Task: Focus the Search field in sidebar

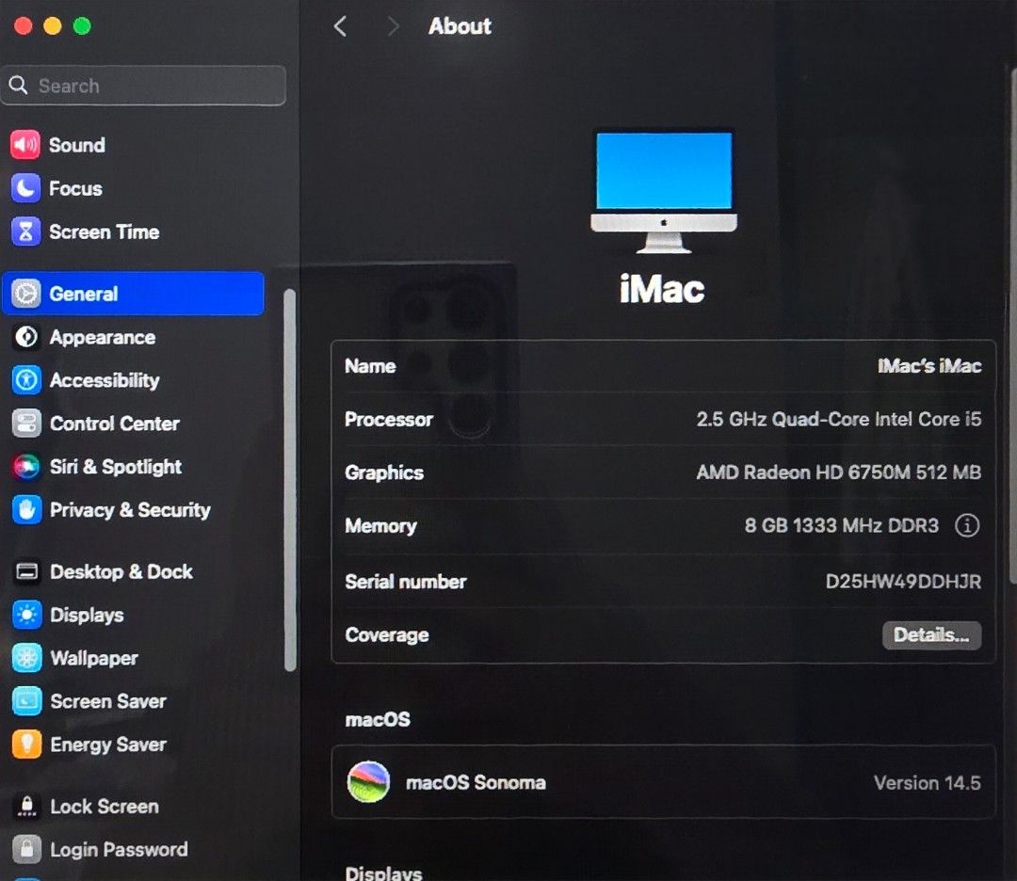Action: pyautogui.click(x=143, y=86)
